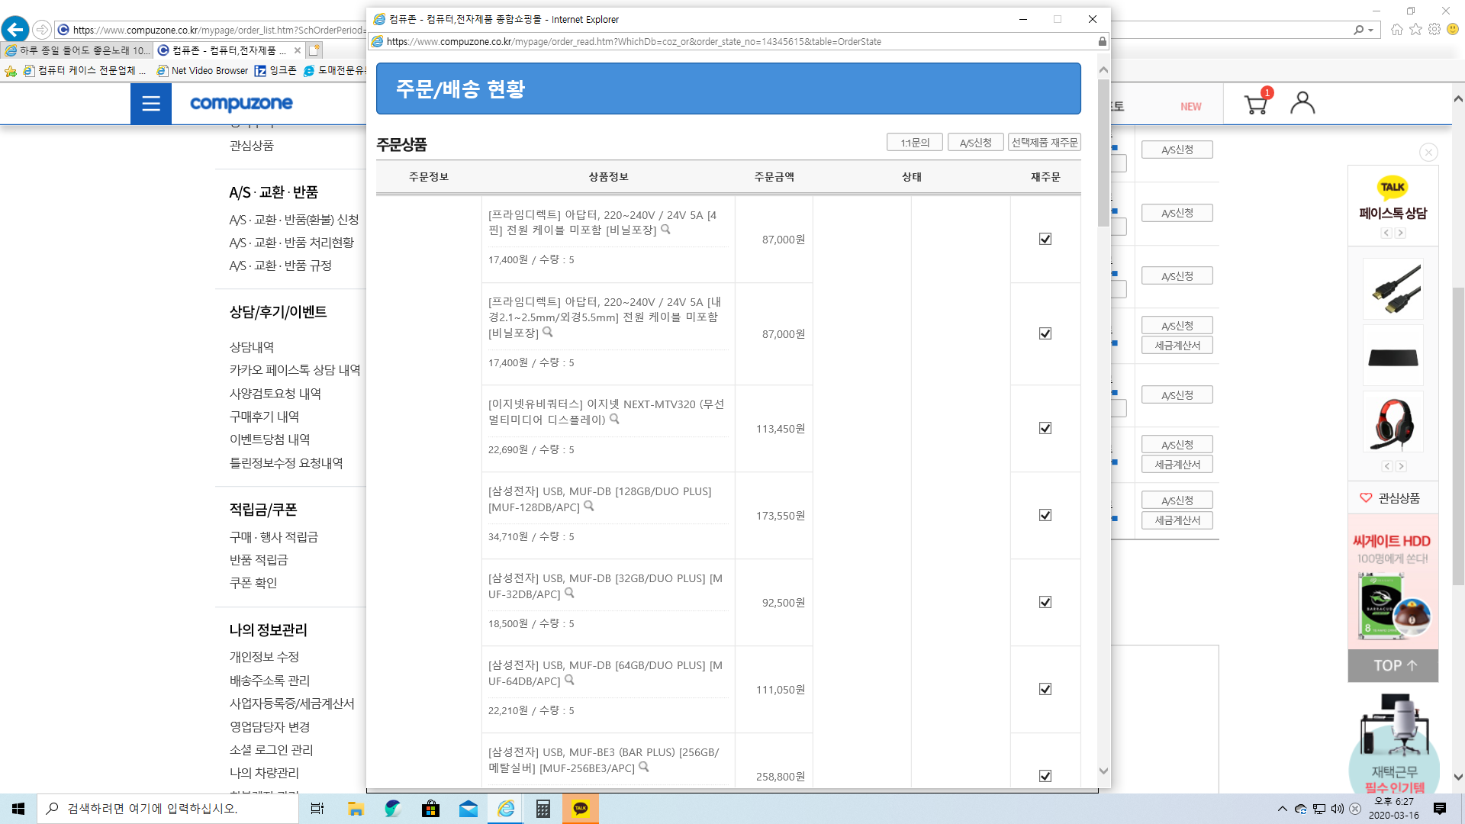This screenshot has height=824, width=1465.
Task: Close the right floating sidebar with X
Action: pos(1428,152)
